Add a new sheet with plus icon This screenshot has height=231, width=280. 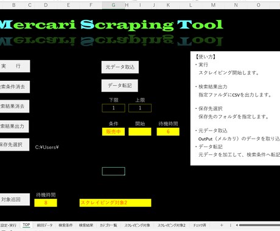tap(222, 225)
